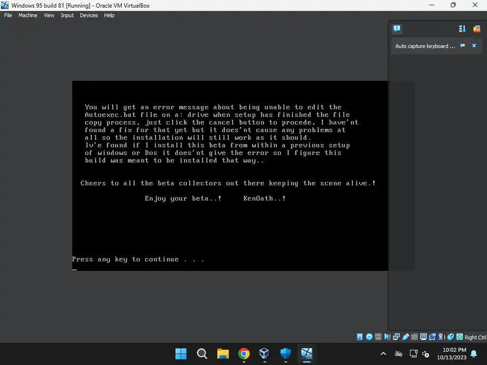The image size is (487, 365).
Task: Click inside the VM console screen
Action: pyautogui.click(x=230, y=176)
